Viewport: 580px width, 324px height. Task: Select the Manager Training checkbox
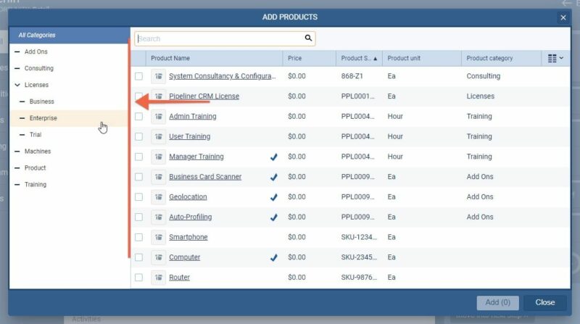click(138, 157)
